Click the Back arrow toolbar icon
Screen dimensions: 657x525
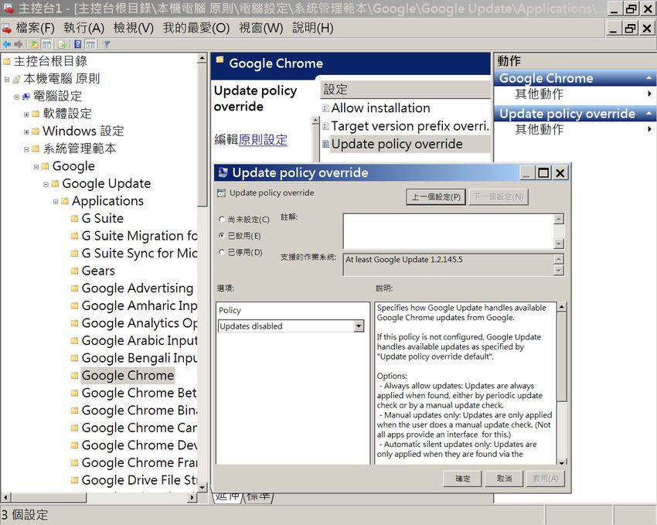7,44
